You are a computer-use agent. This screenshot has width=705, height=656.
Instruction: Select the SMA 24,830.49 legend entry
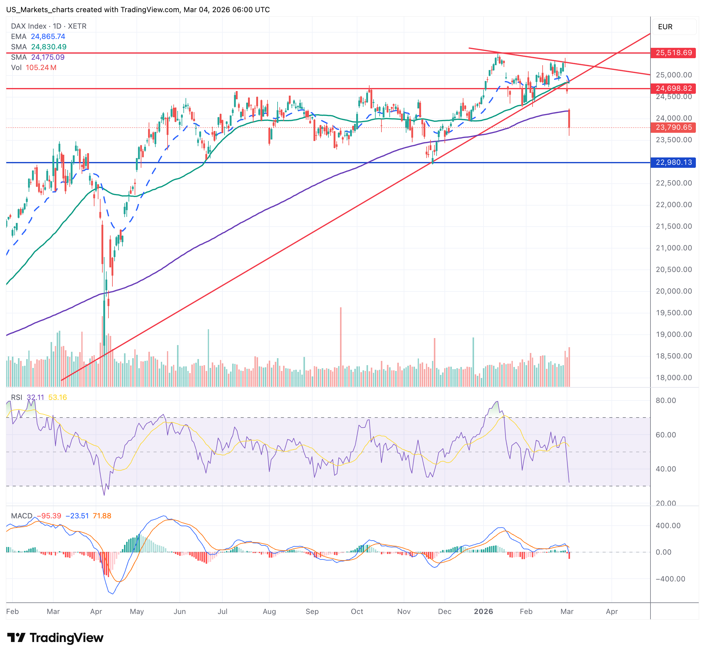click(x=39, y=47)
